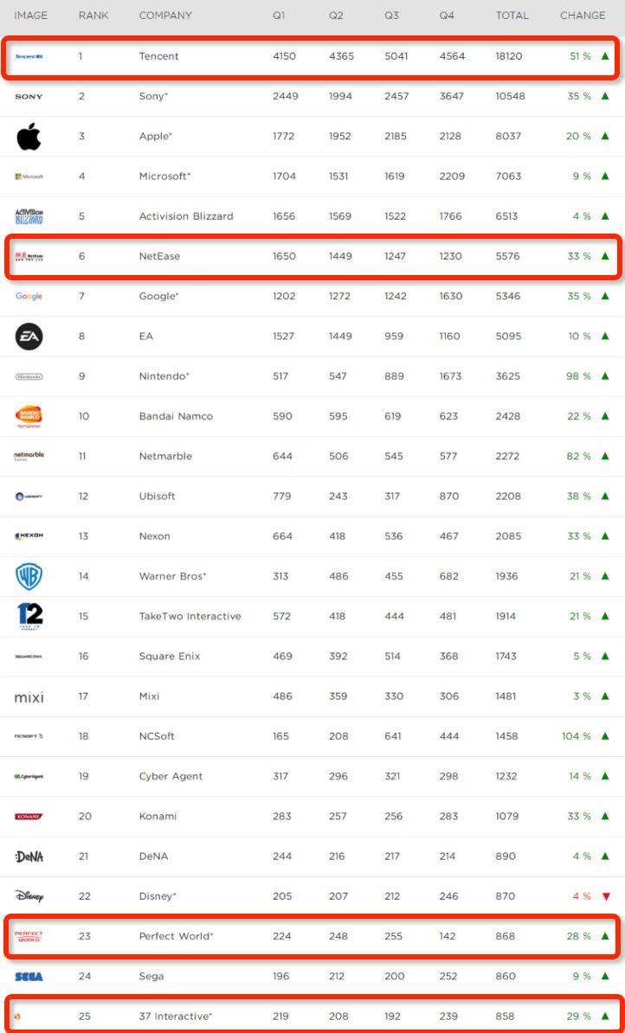The width and height of the screenshot is (625, 1033).
Task: Click the Perfect World company name
Action: pos(176,936)
